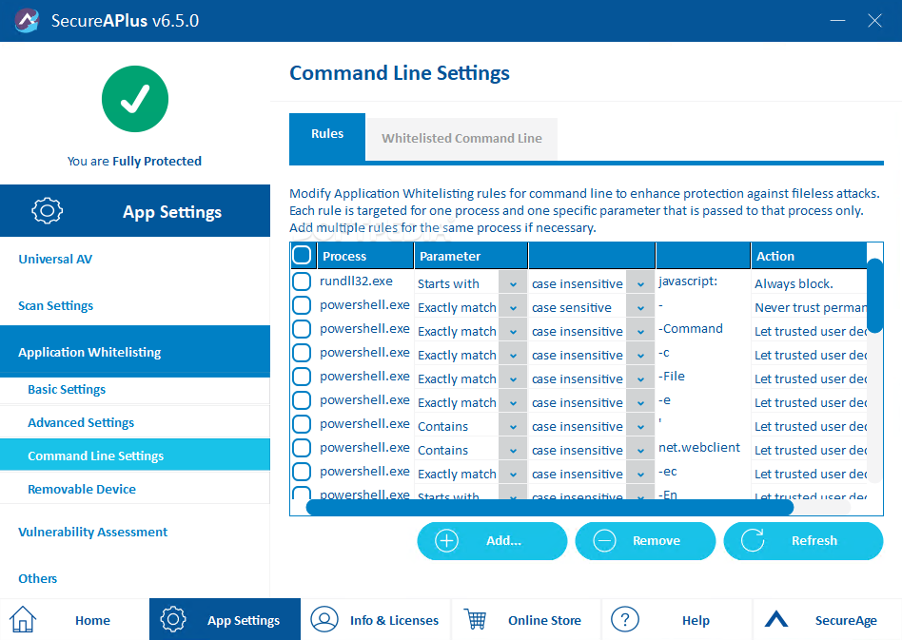
Task: Click the question mark Help icon
Action: pos(625,619)
